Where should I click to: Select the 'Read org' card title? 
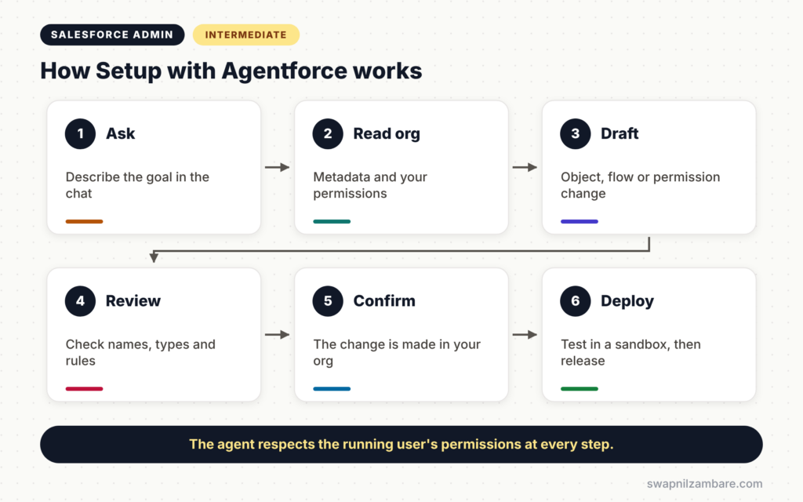click(x=387, y=133)
